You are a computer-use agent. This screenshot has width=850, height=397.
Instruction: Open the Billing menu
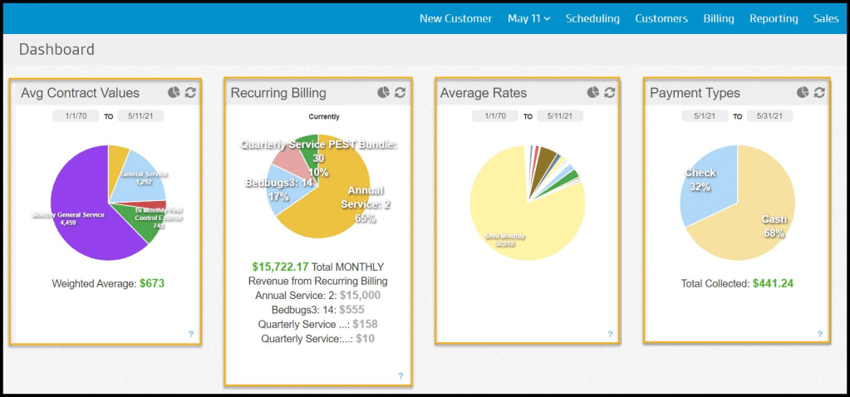[718, 18]
